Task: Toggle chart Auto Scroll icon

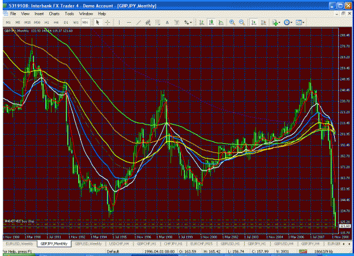Action: tap(254, 22)
